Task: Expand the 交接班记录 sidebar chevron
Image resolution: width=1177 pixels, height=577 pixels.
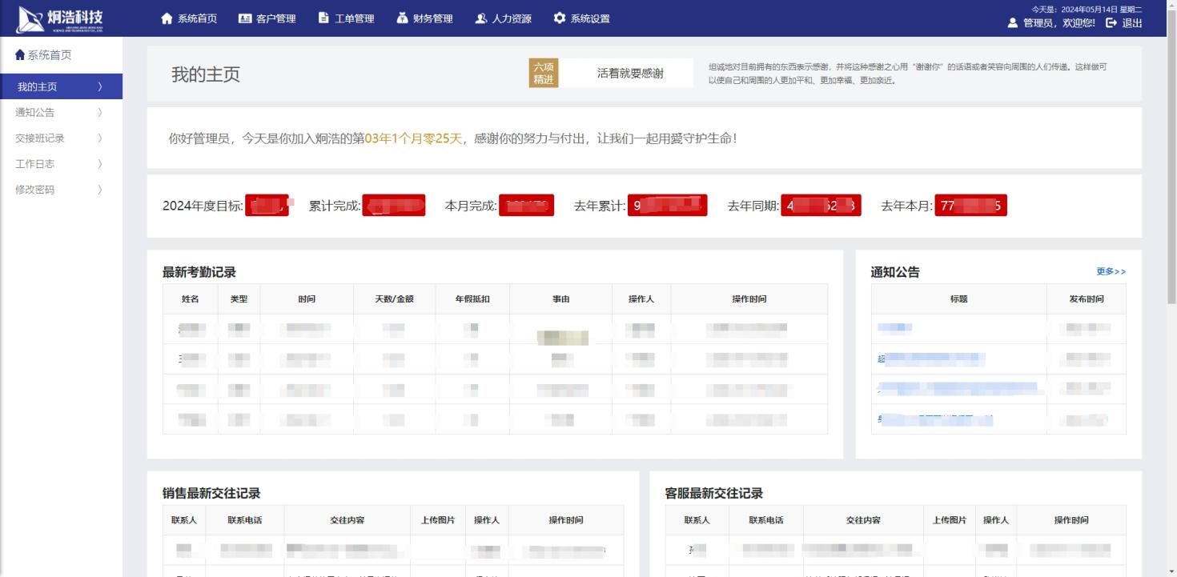Action: tap(100, 138)
